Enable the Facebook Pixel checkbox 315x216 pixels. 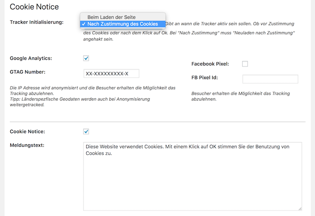(245, 64)
